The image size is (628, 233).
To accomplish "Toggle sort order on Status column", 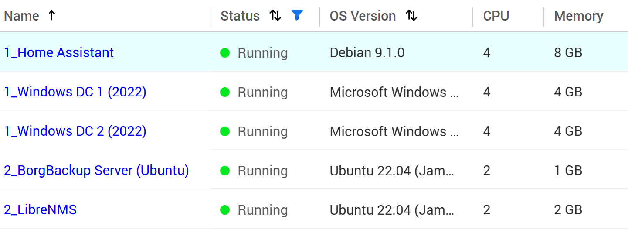I will point(275,16).
